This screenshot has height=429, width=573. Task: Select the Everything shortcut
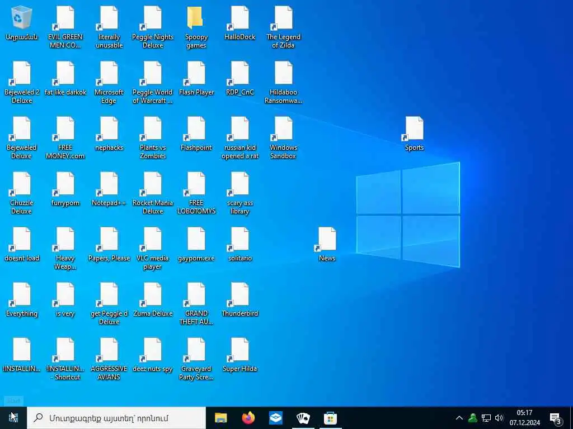pos(22,300)
